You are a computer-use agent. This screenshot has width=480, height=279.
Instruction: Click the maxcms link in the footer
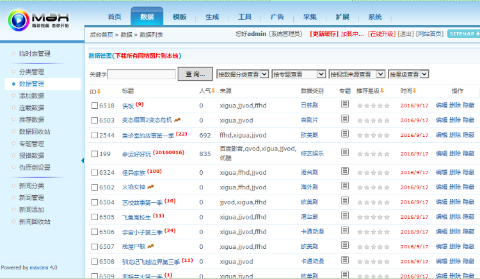[39, 267]
